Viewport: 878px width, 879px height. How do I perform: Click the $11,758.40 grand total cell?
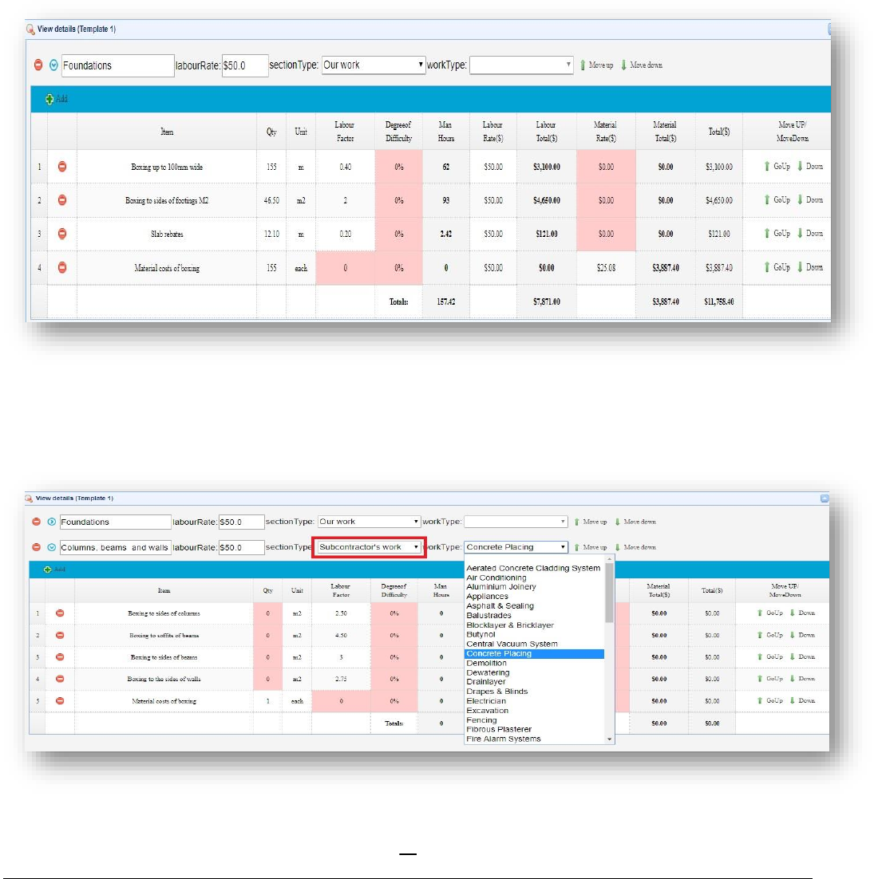718,302
